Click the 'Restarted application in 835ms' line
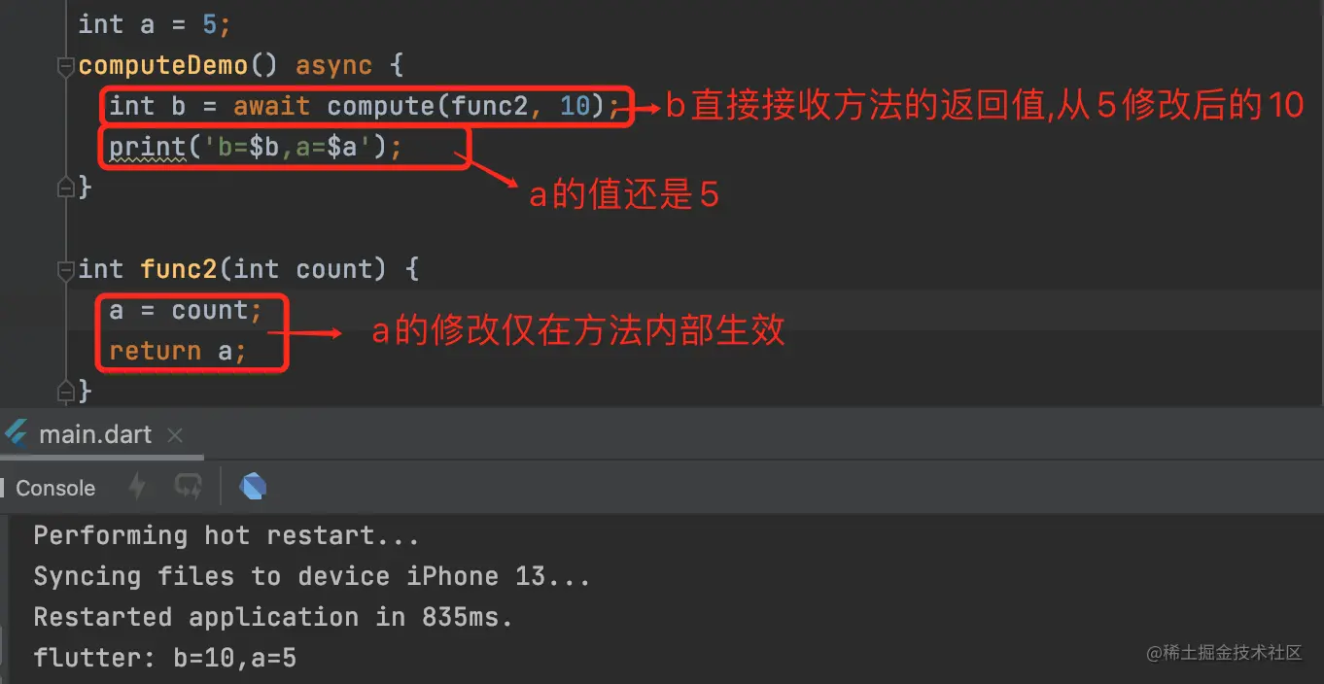 coord(272,617)
